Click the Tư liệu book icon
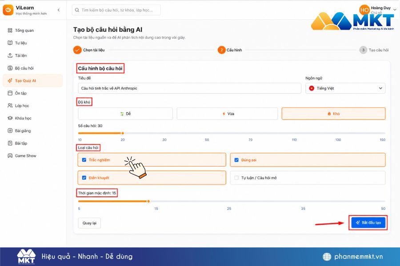The width and height of the screenshot is (400, 266). 10,43
